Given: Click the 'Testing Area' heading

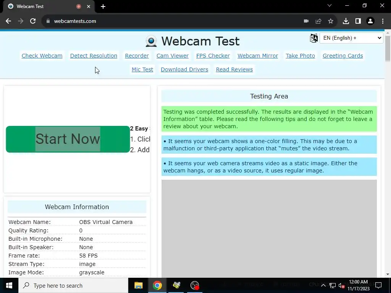Looking at the screenshot, I should pos(269,96).
